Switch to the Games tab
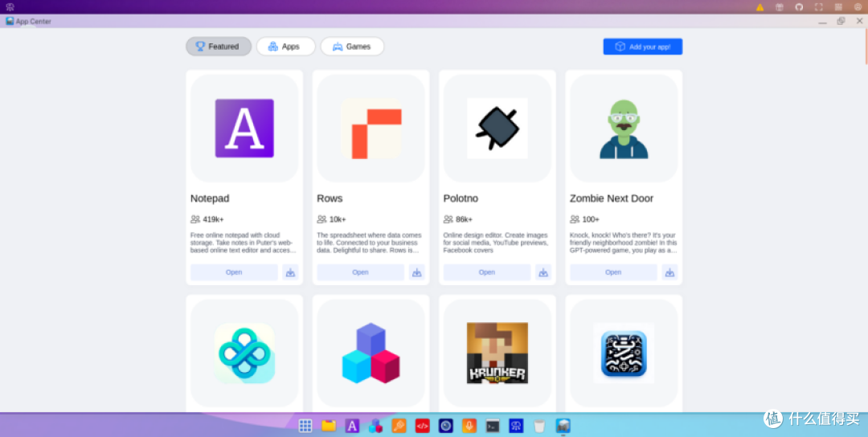 pyautogui.click(x=352, y=47)
